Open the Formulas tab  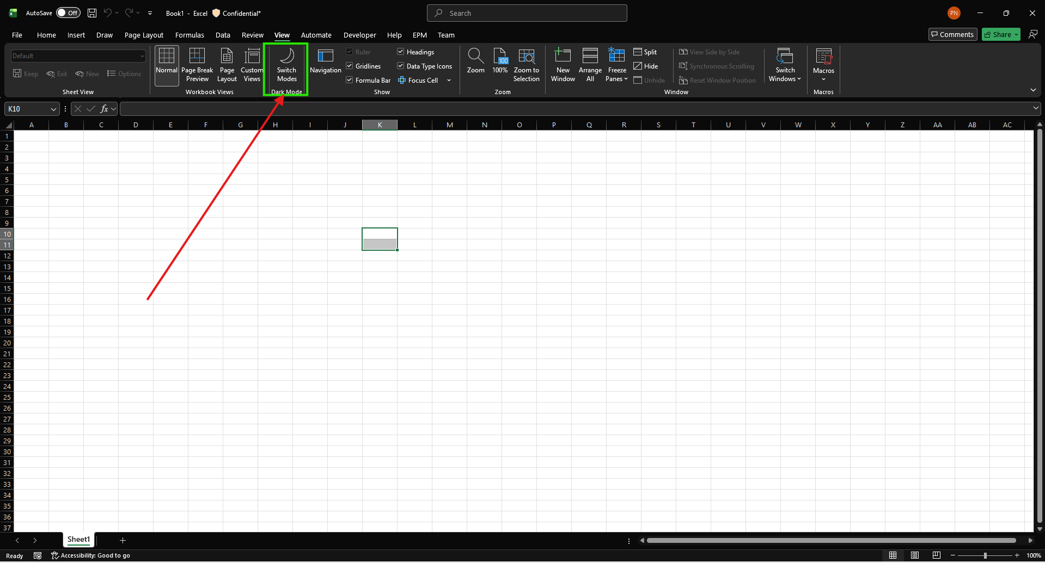click(x=190, y=35)
